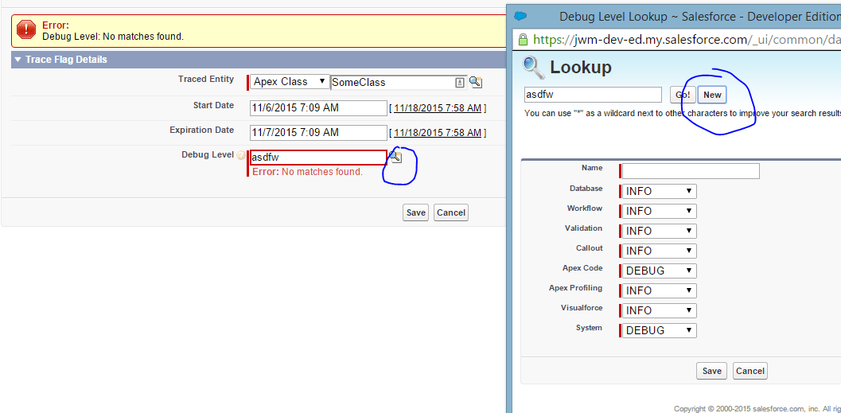Click the Debug Level field containing asdfw
Screen dimensions: 841x413
(x=318, y=158)
